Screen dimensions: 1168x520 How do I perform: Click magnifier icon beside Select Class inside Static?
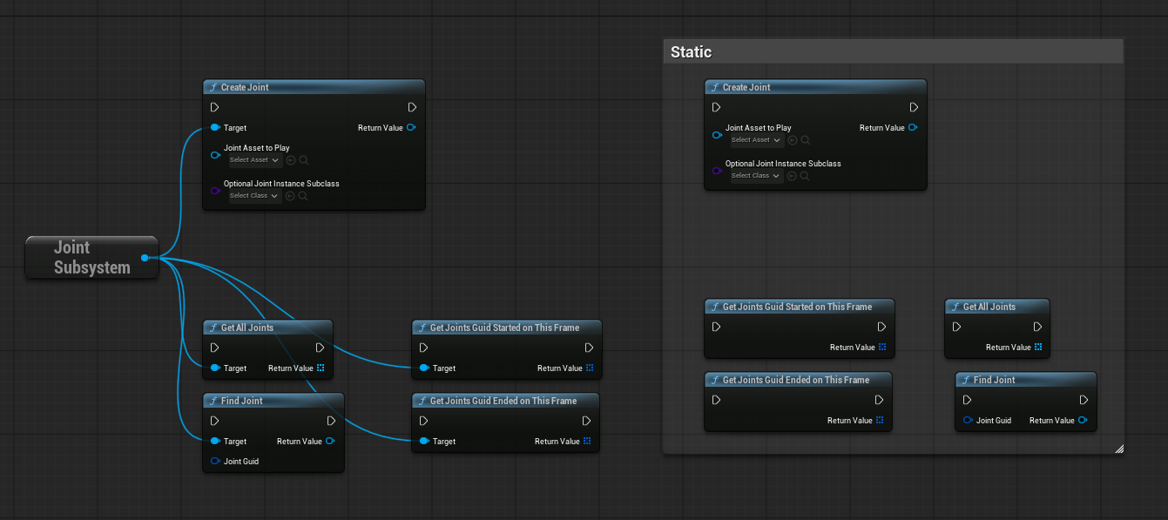click(x=806, y=176)
